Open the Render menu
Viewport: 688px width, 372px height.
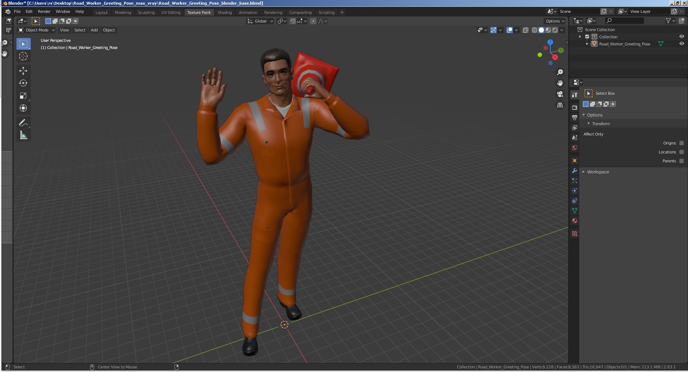click(44, 11)
